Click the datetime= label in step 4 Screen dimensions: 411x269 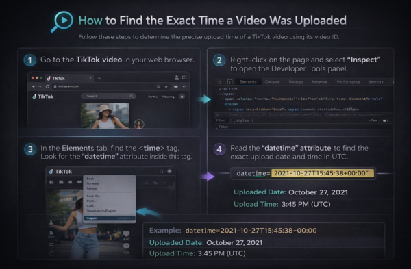[x=253, y=173]
